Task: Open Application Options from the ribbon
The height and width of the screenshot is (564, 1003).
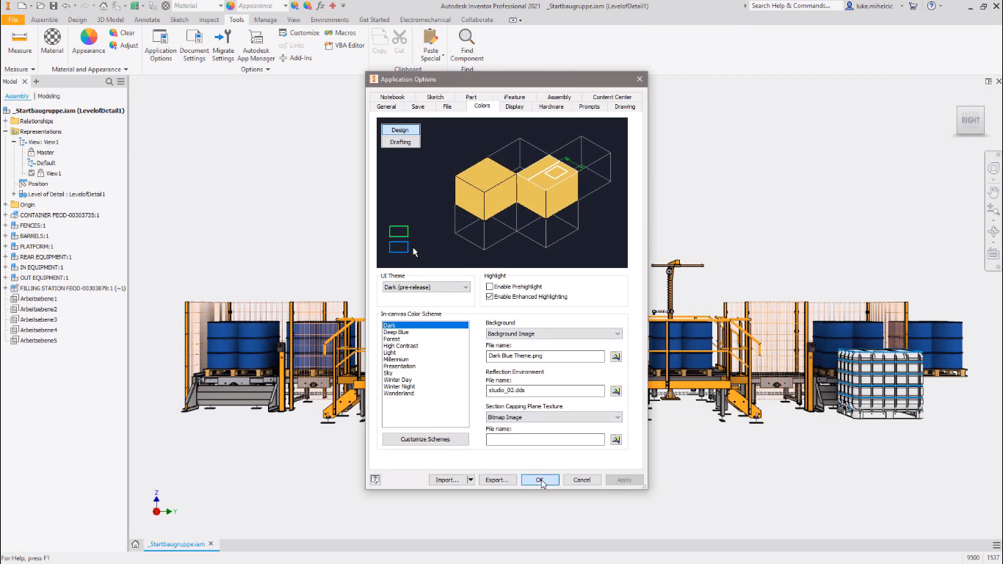Action: 161,46
